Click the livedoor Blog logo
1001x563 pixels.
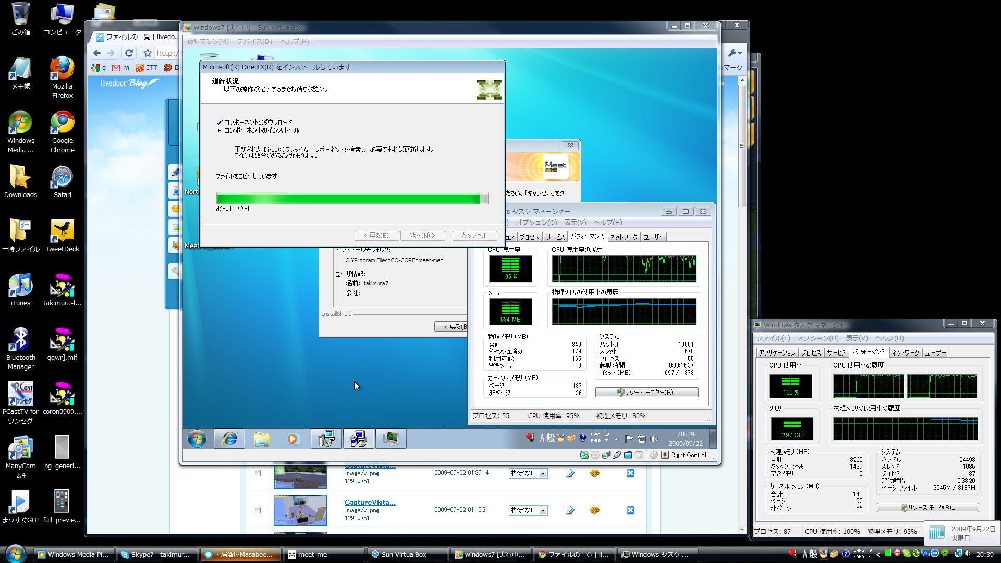(x=129, y=83)
